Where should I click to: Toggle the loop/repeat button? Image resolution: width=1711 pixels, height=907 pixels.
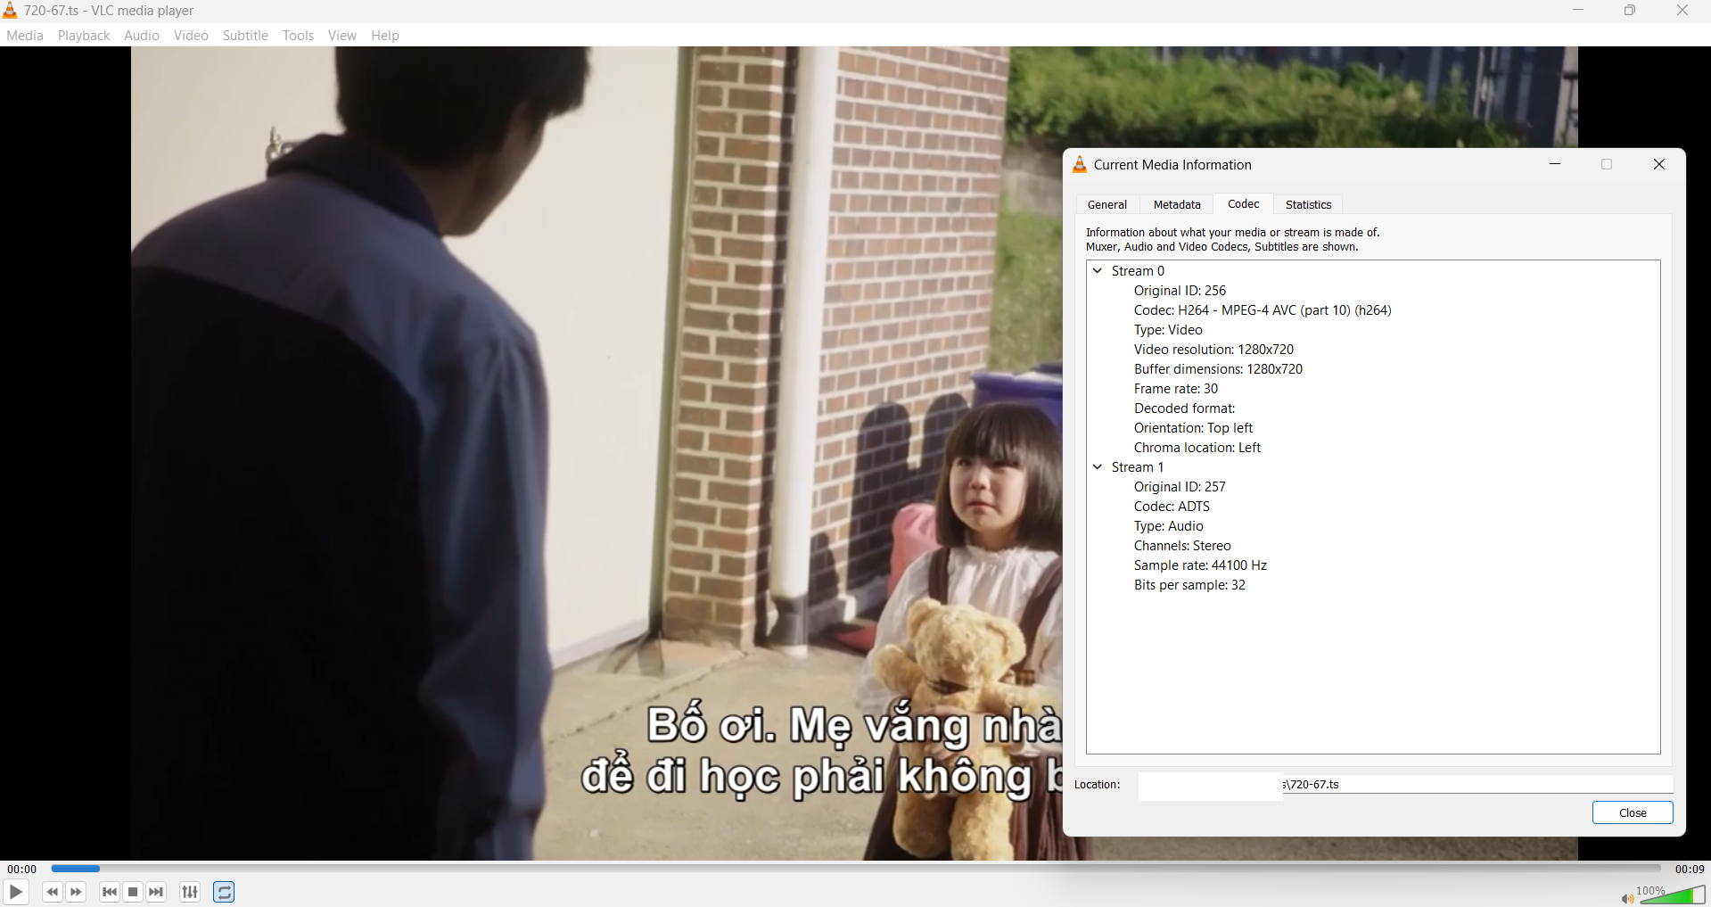224,892
